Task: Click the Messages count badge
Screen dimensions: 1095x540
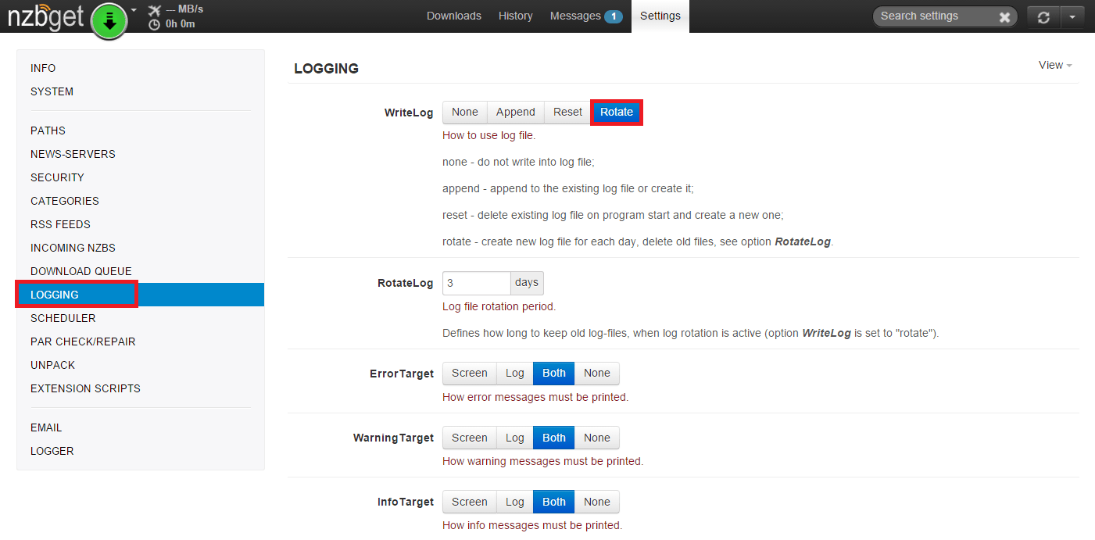Action: 614,16
